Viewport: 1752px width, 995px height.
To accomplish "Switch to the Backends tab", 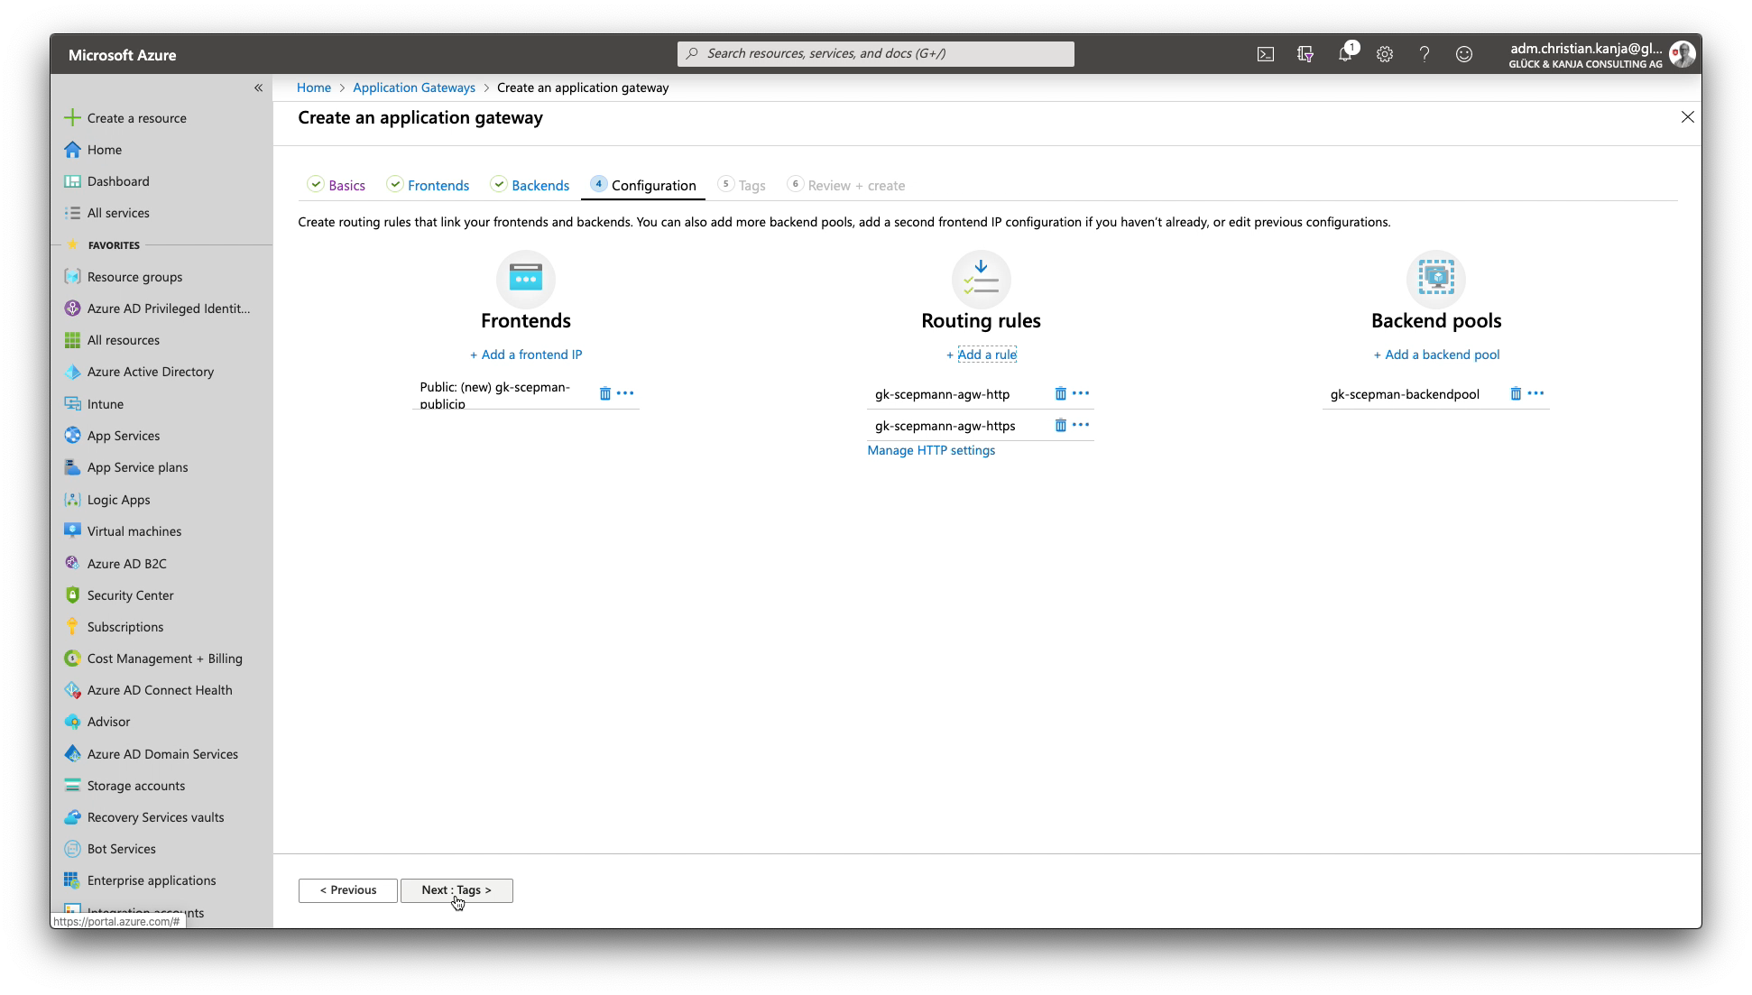I will click(x=530, y=185).
